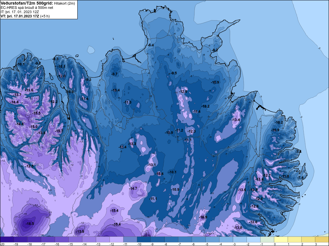Click the -12.7 temperature label

coord(267,175)
